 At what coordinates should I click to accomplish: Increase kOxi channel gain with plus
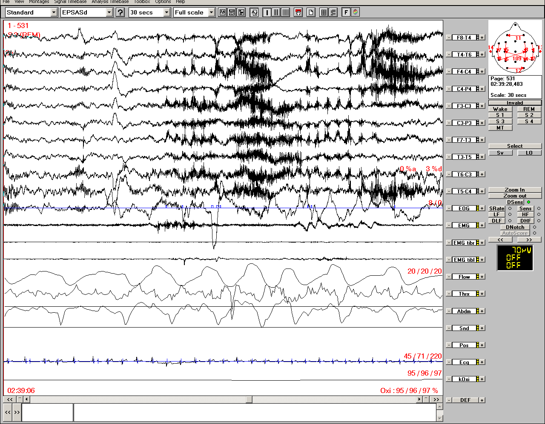coord(482,379)
